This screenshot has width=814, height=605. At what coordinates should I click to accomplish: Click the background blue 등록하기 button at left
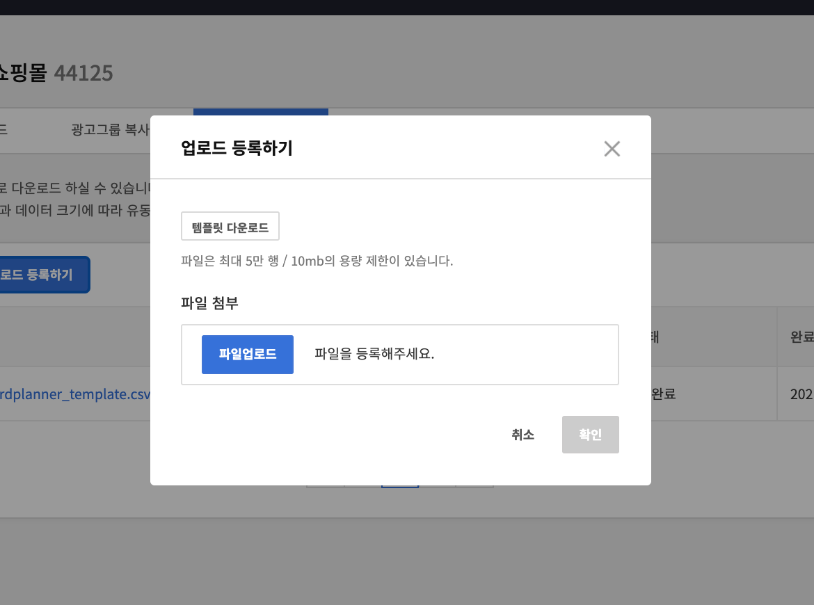point(43,275)
